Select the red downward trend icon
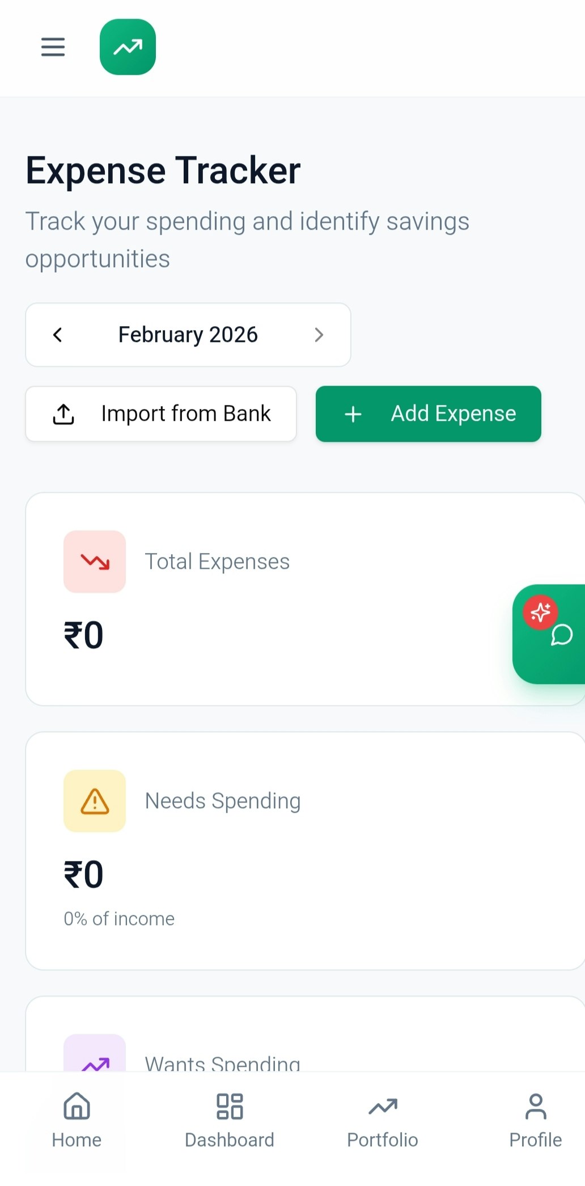Viewport: 585px width, 1186px height. [x=94, y=561]
